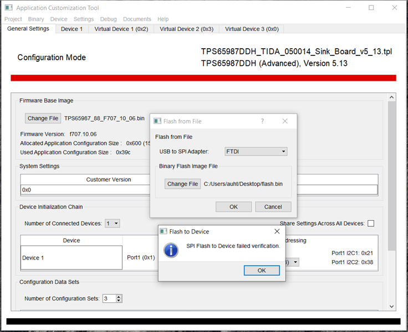Open Number of Connected Devices dropdown
Viewport: 408px width, 332px height.
(113, 224)
